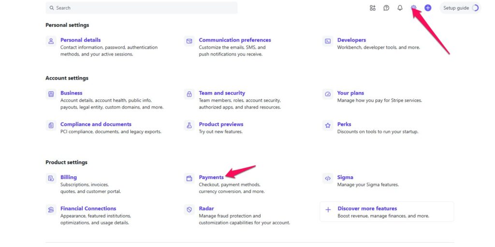The width and height of the screenshot is (495, 247).
Task: Click the apps grid icon in top bar
Action: [x=372, y=8]
